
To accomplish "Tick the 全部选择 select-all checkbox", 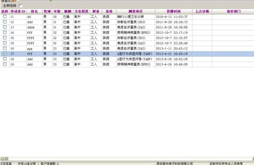I will point(21,6).
